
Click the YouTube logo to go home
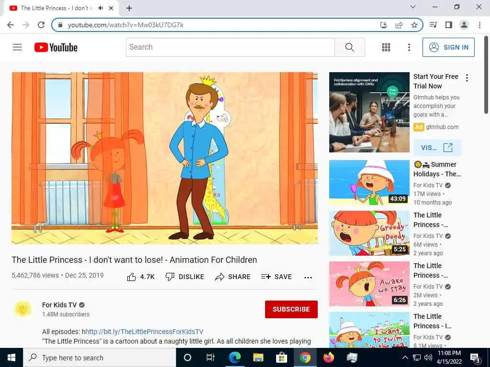coord(56,47)
